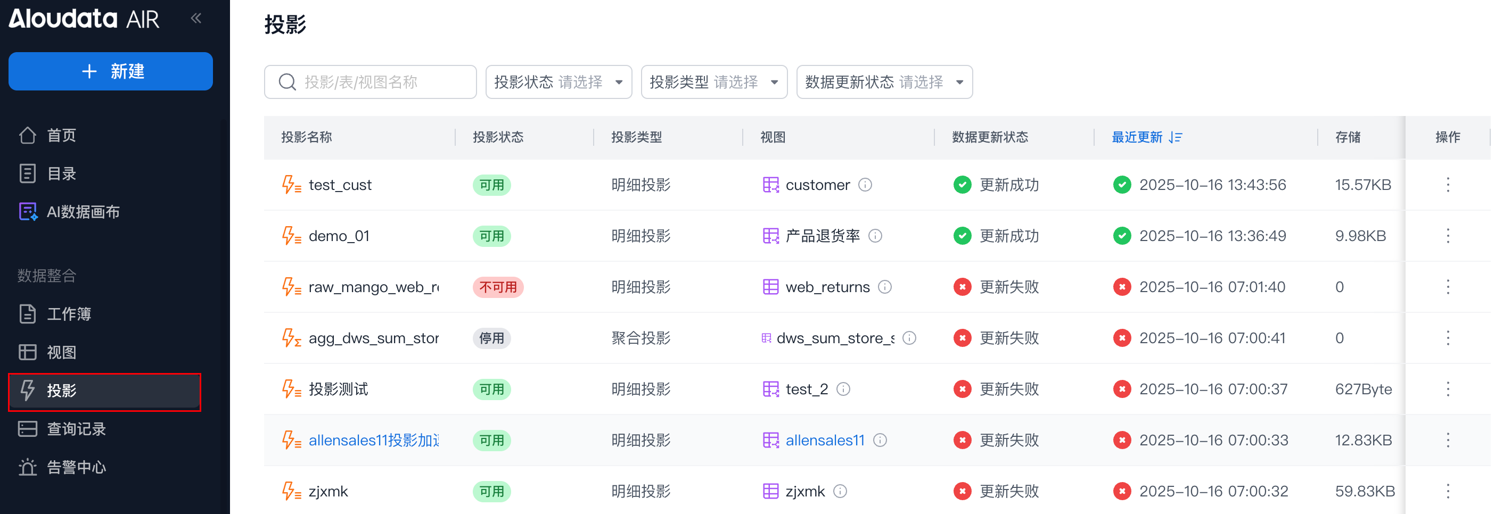
Task: Navigate to AI数据画布 in sidebar
Action: click(83, 212)
